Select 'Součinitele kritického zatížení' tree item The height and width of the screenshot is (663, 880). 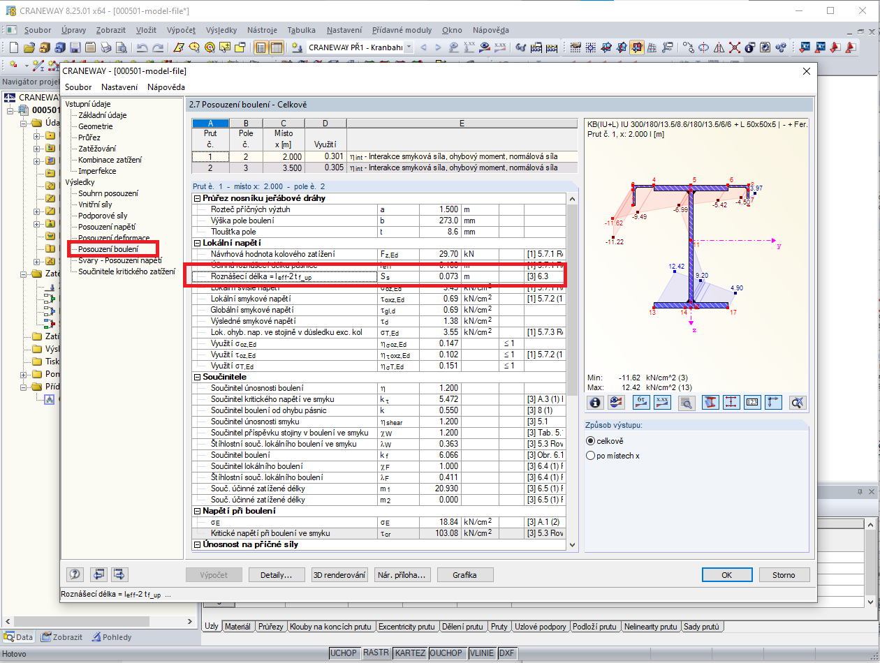(x=126, y=271)
